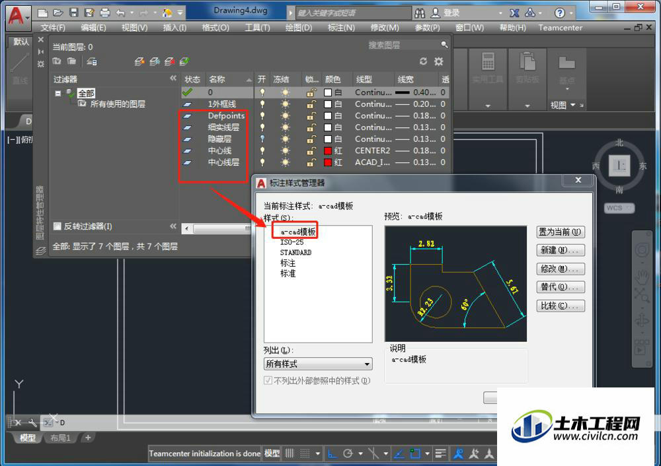Open the undo history dropdown arrow
Image resolution: width=661 pixels, height=466 pixels.
click(x=132, y=13)
